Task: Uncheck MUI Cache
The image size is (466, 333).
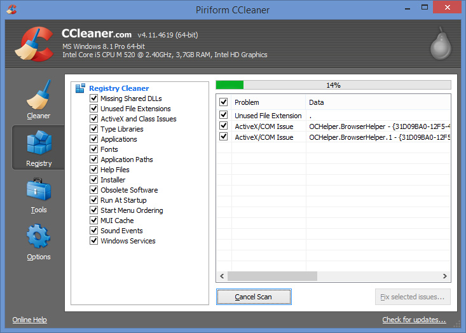Action: 93,220
